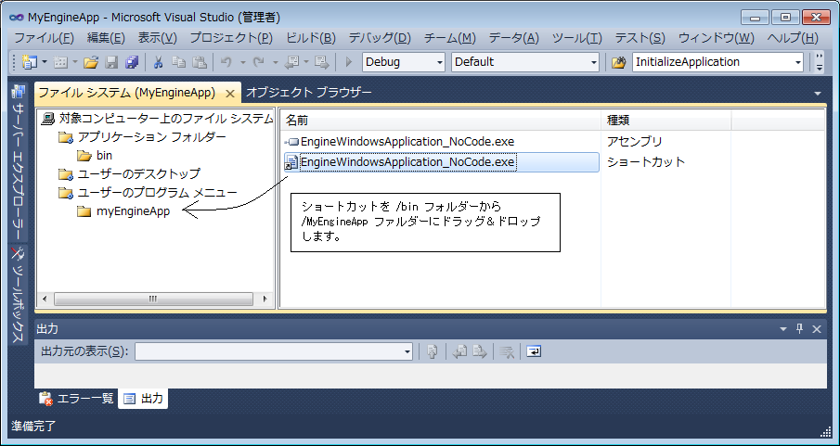Click the Open File folder icon
This screenshot has height=446, width=840.
[x=91, y=62]
